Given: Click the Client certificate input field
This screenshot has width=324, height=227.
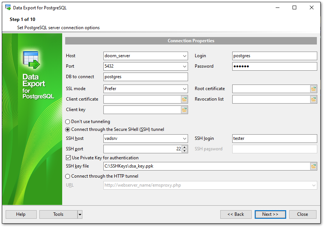Looking at the screenshot, I should click(x=142, y=99).
